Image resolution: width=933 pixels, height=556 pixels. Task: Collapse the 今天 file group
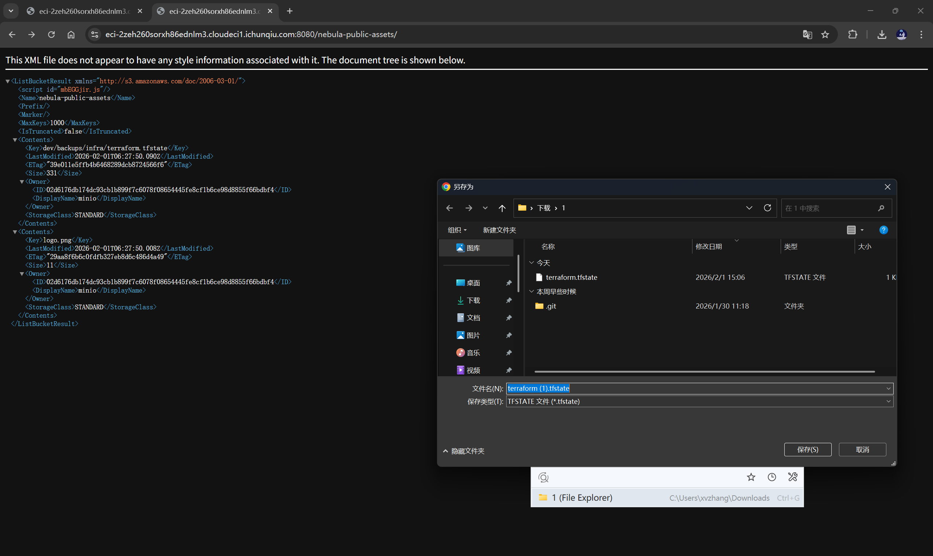point(532,263)
